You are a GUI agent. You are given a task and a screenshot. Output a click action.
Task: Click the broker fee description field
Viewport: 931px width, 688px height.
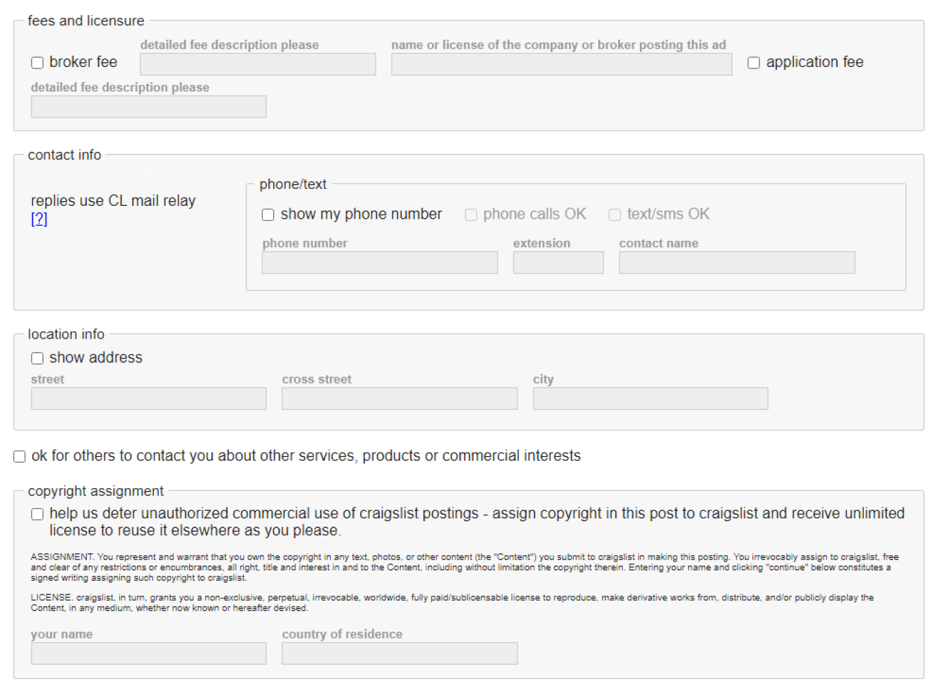(257, 64)
